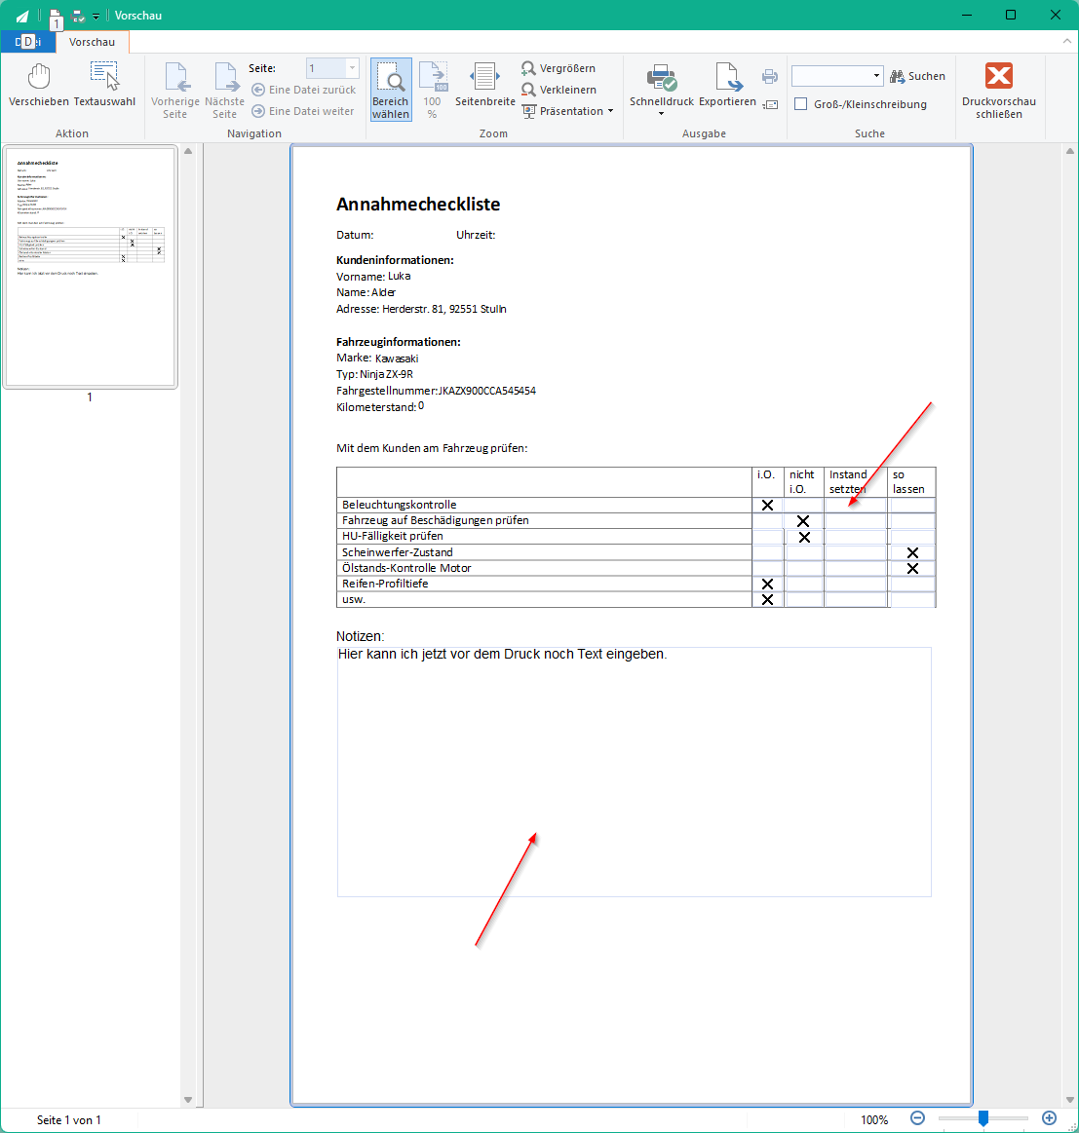Fit to Seitenbreite

coord(484,86)
